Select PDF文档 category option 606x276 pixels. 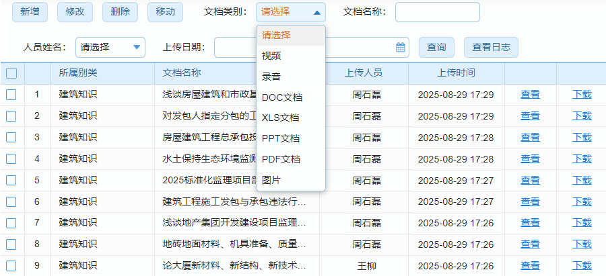pos(281,159)
